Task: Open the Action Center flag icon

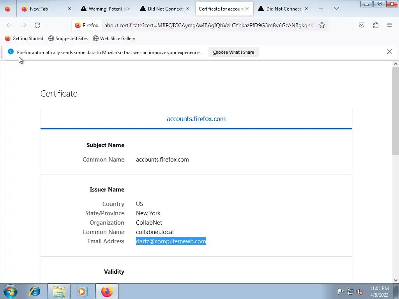Action: pos(341,292)
